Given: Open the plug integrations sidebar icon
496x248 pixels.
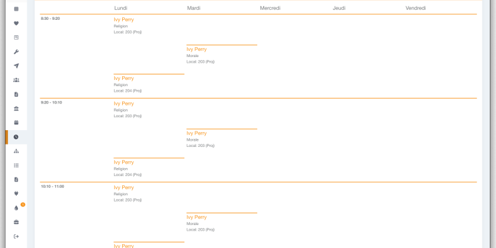Looking at the screenshot, I should coord(16,193).
